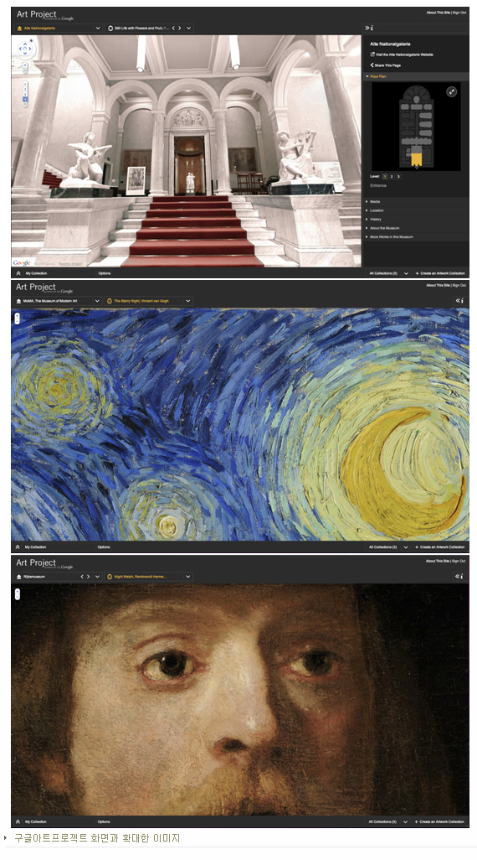Click the framed picture on the easel by the stairs

136,180
